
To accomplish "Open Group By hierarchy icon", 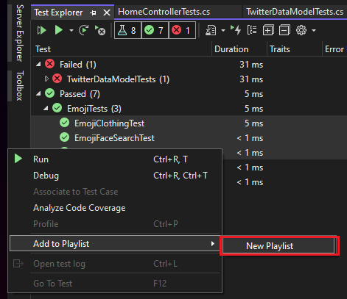I will (x=252, y=30).
